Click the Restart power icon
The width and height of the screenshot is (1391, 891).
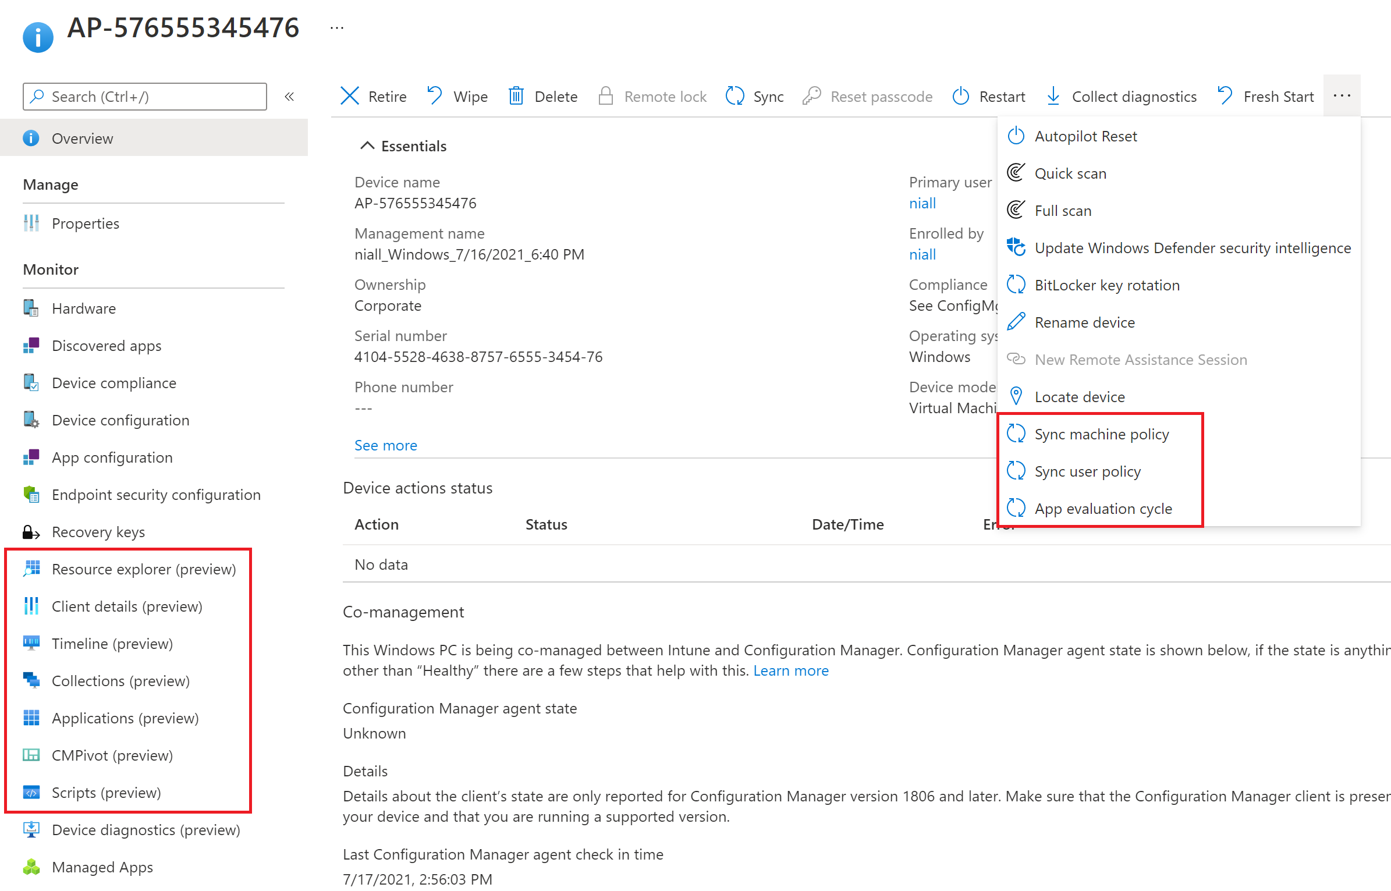961,96
